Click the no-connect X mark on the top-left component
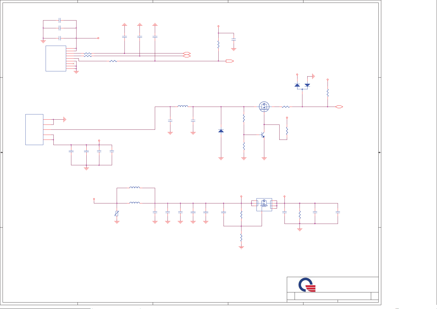The width and height of the screenshot is (437, 309). 74,64
